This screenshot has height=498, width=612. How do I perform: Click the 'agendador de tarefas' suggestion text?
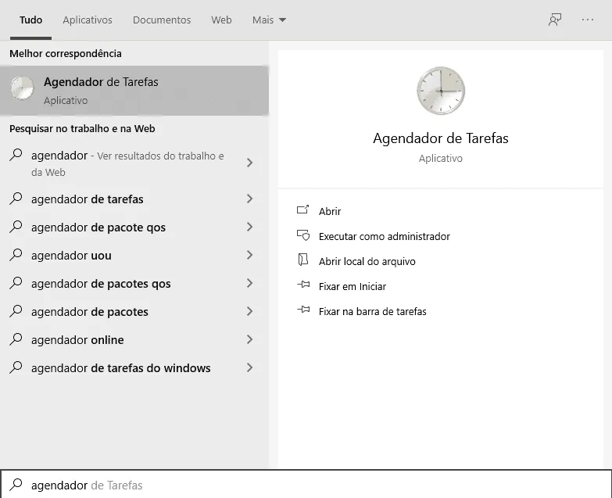(88, 199)
